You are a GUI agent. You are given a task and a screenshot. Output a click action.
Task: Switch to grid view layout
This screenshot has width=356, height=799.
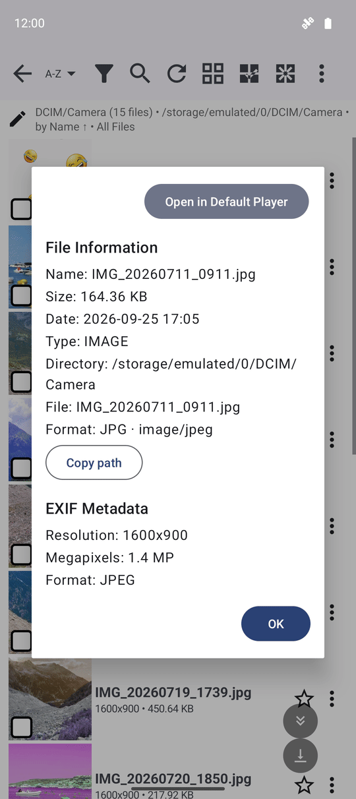(x=213, y=73)
